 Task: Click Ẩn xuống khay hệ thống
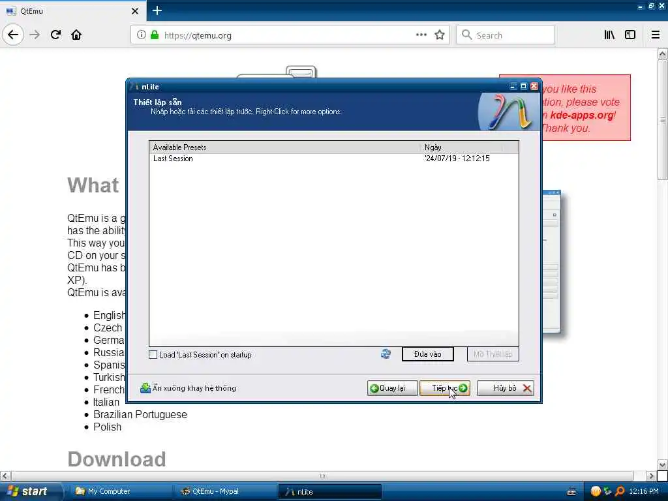pos(188,388)
